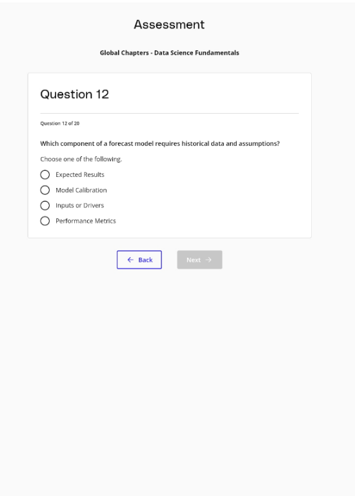This screenshot has height=496, width=355.
Task: Click empty space between Back and Next
Action: tap(170, 260)
